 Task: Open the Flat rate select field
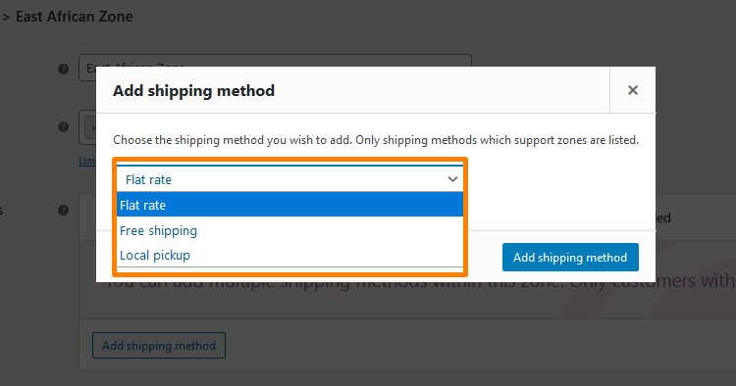pyautogui.click(x=289, y=179)
